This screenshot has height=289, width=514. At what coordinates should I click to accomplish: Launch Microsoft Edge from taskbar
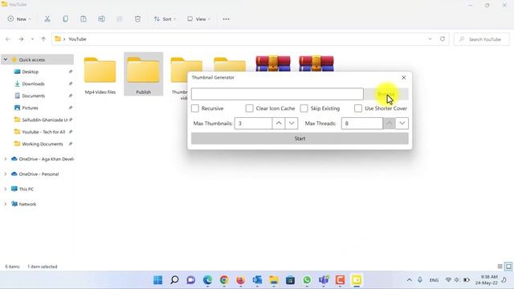click(207, 280)
